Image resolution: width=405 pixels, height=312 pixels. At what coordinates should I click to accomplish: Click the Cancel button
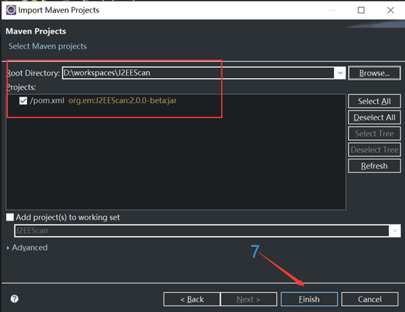tap(370, 299)
